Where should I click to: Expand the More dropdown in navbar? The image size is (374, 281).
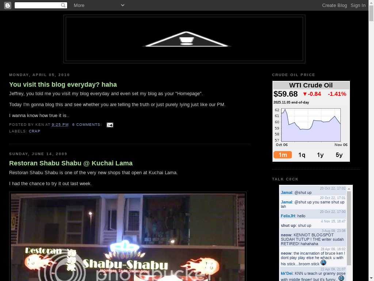79,5
